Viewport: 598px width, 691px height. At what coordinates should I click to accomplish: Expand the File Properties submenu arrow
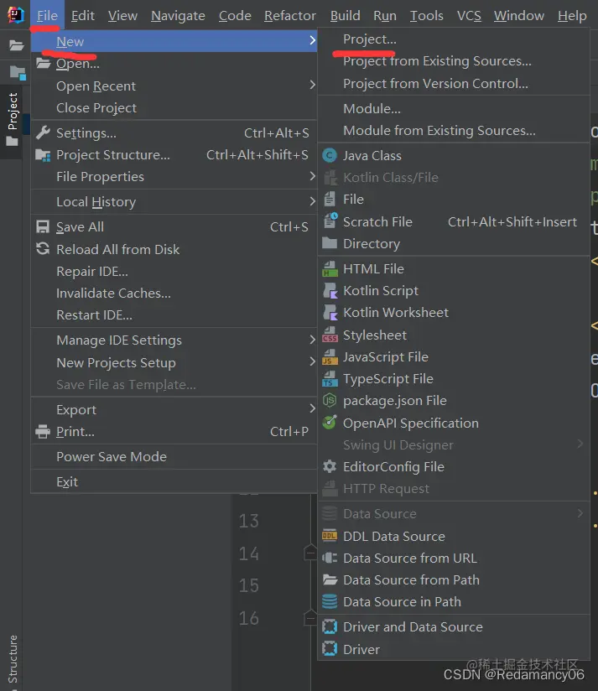click(312, 176)
